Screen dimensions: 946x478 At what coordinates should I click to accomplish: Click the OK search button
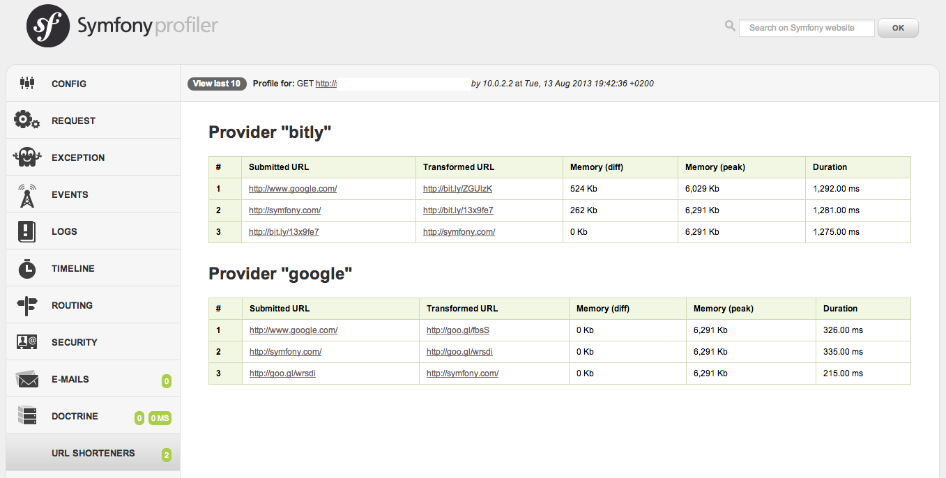point(898,28)
